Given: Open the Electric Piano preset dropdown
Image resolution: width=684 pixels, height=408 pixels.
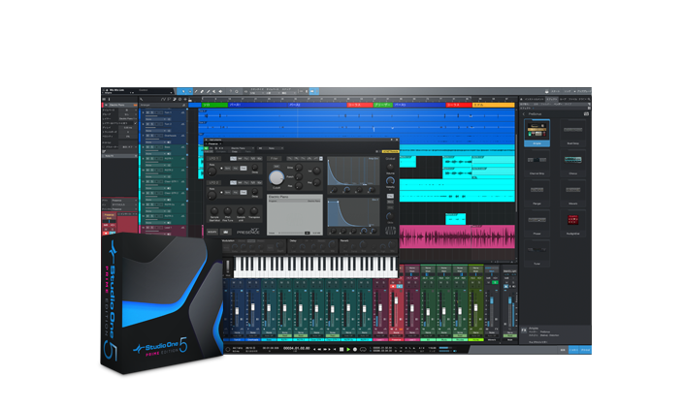Looking at the screenshot, I should 244,148.
